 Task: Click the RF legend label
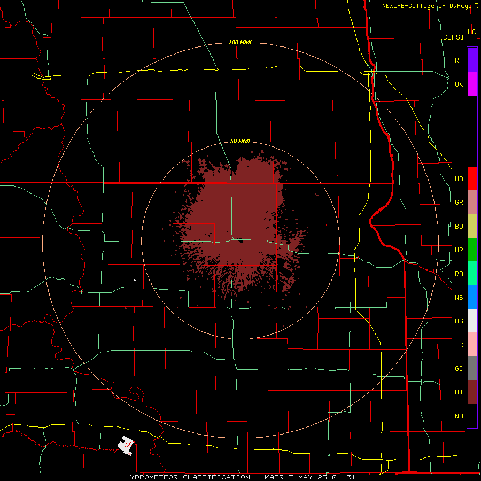point(459,60)
